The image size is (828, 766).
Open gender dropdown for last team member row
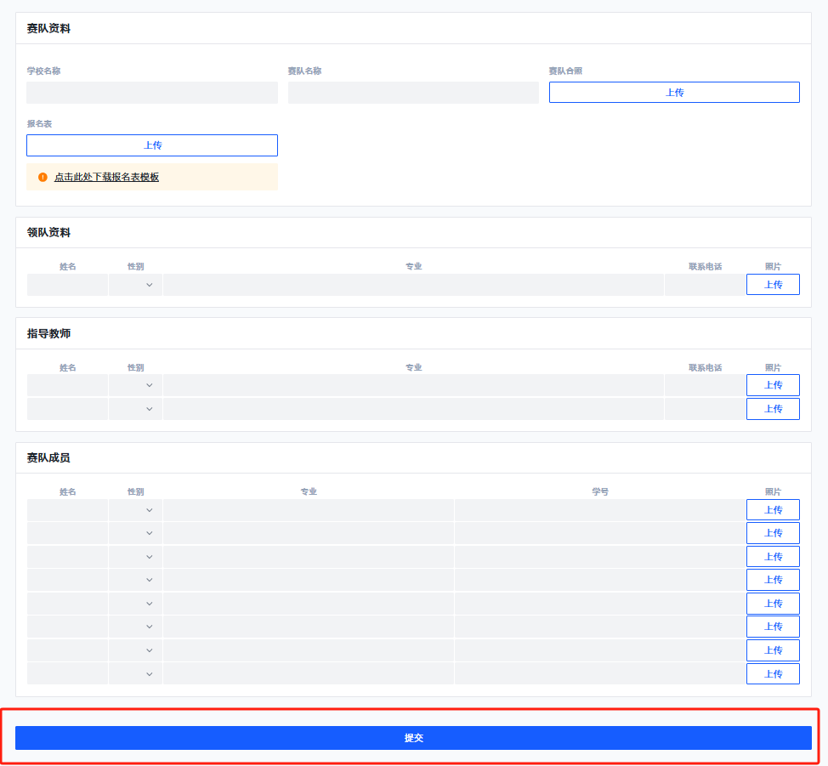point(135,674)
